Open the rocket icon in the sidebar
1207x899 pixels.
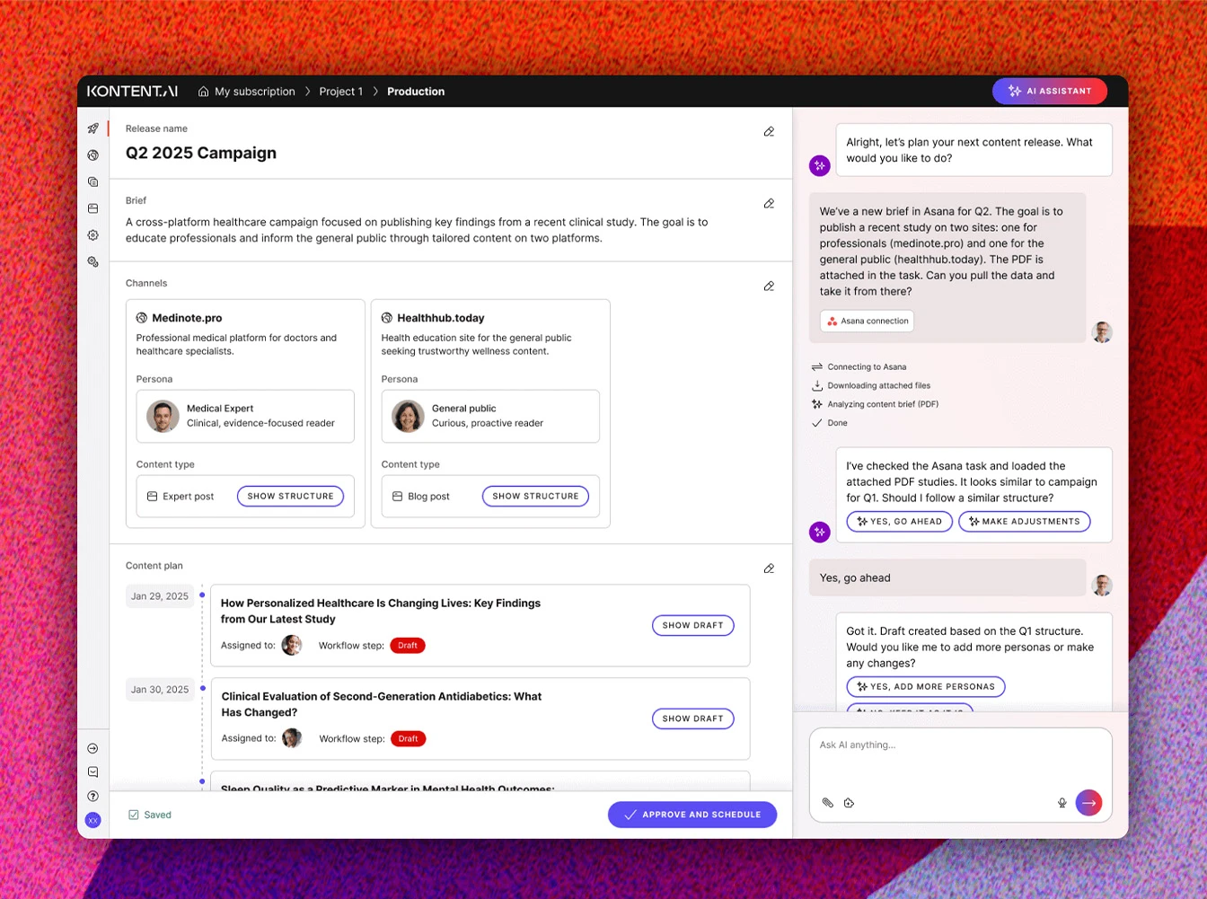click(93, 128)
